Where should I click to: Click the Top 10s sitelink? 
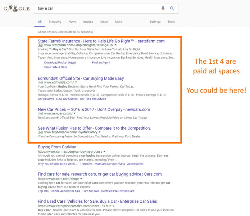[43, 191]
